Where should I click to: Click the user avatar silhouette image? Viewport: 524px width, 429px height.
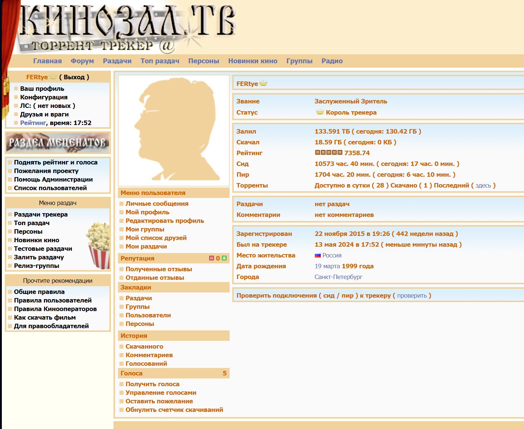pyautogui.click(x=174, y=131)
